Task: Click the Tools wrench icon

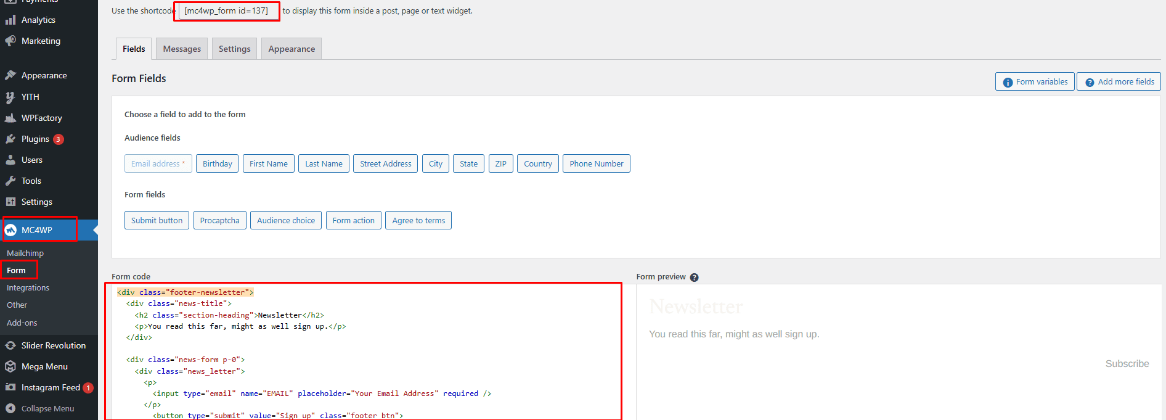Action: click(x=10, y=181)
